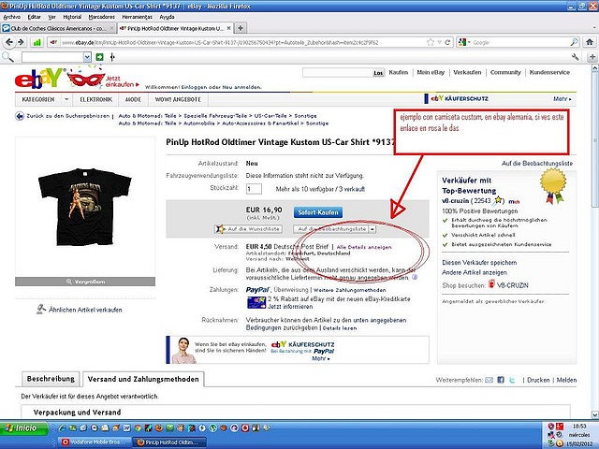This screenshot has height=449, width=599.
Task: Click the gavel icon for selling similar item
Action: pyautogui.click(x=41, y=310)
